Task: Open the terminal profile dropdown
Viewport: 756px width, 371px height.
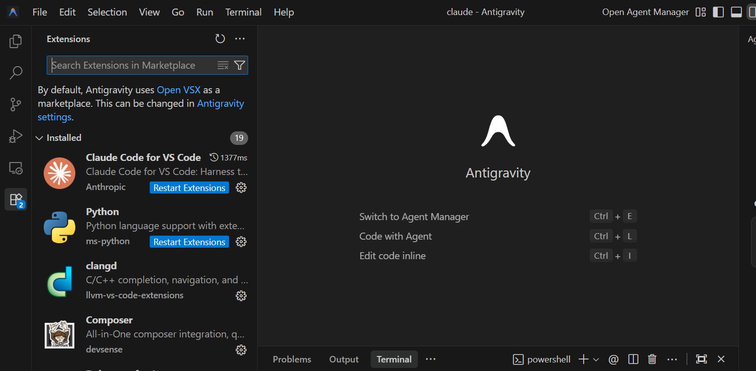Action: point(596,359)
